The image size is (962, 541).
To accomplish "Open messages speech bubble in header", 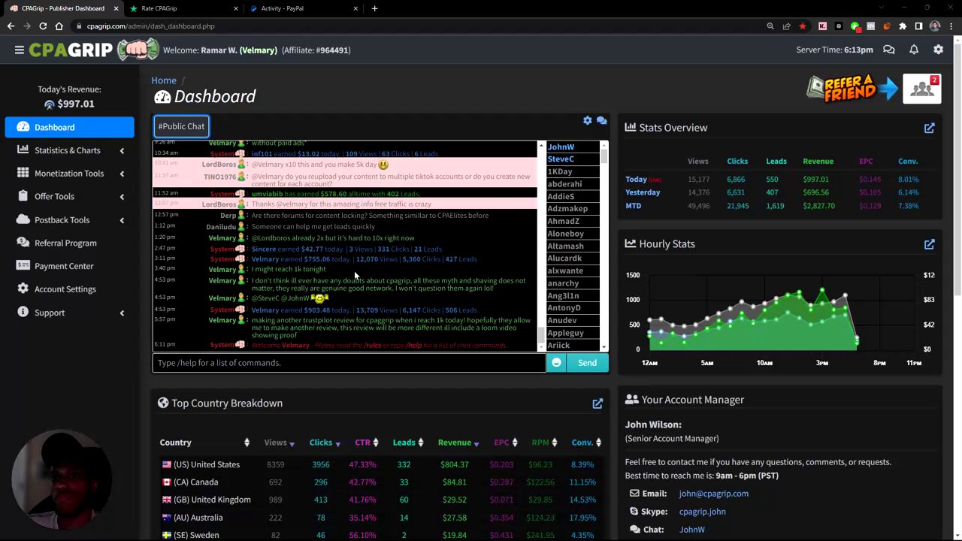I will 889,50.
